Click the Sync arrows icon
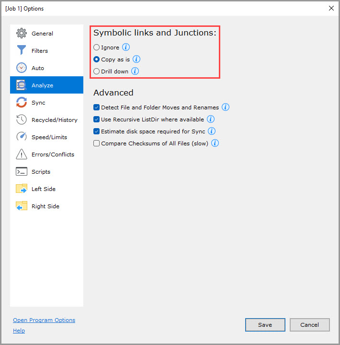340x345 pixels. click(x=22, y=103)
